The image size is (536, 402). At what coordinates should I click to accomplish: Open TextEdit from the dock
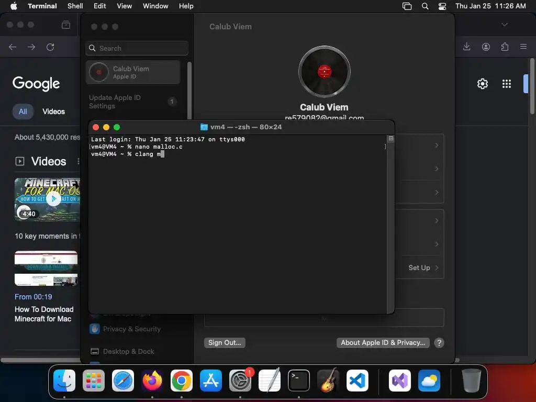click(270, 381)
